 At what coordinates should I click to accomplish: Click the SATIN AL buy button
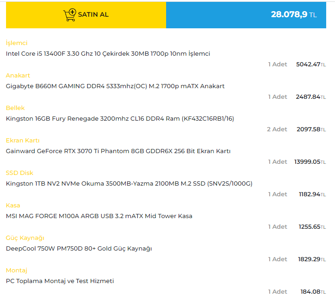point(86,15)
